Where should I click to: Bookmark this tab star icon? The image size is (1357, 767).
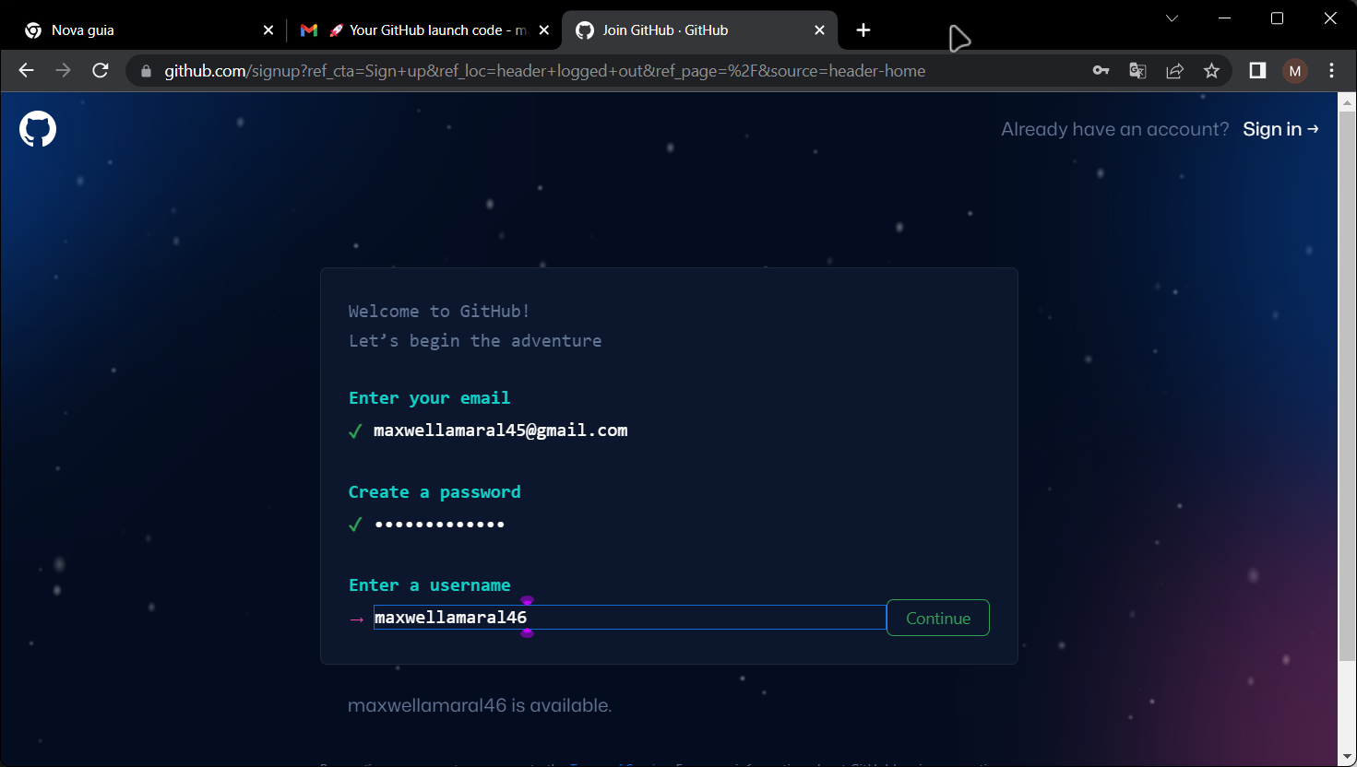1211,71
